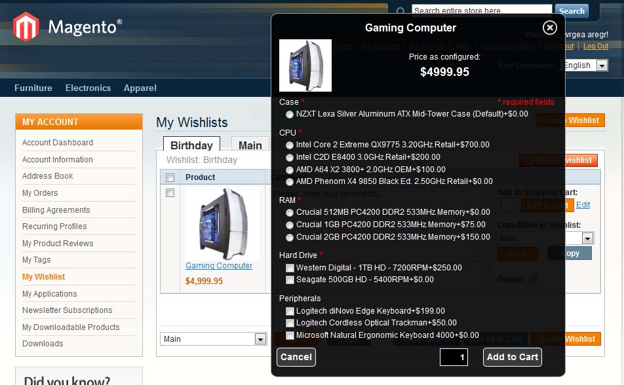Check Logitech diNovo Edge Keyboard

[x=290, y=311]
